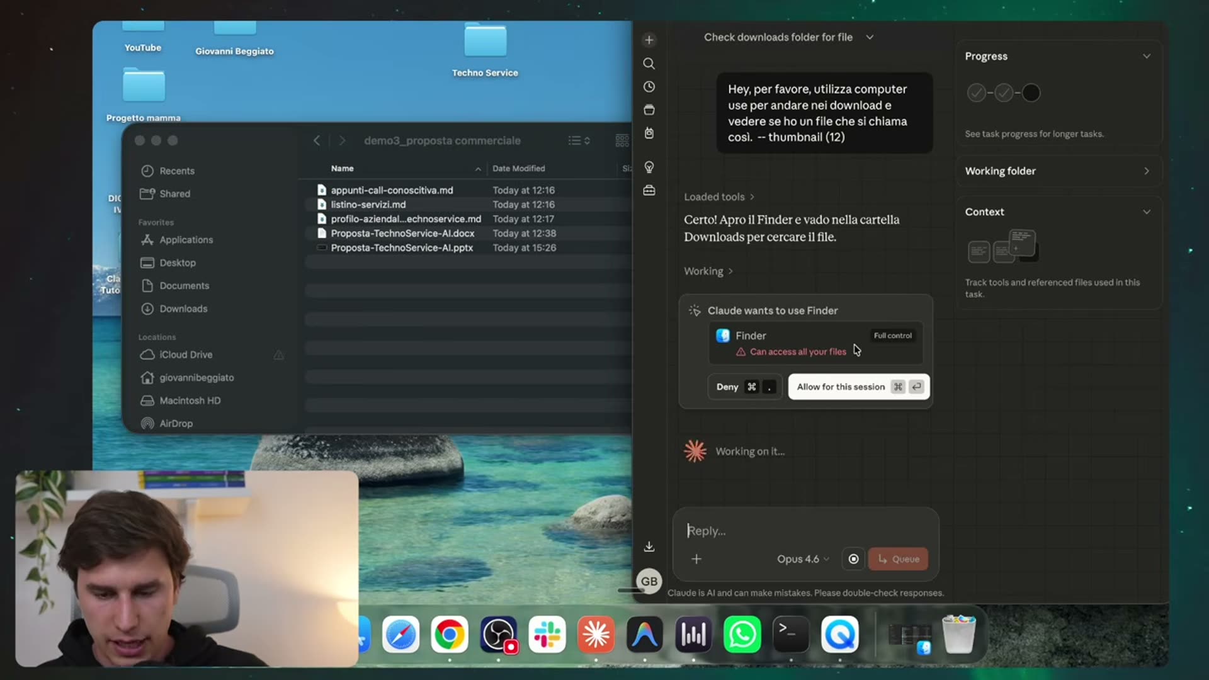Click the Date Modified column header
This screenshot has height=680, width=1209.
coord(518,168)
